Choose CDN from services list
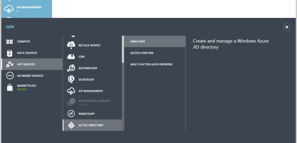The image size is (297, 143). 92,57
